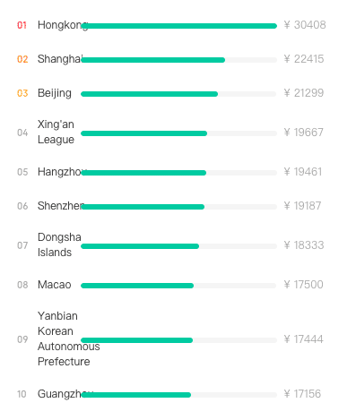Click the Dongsha Islands label

coord(59,244)
